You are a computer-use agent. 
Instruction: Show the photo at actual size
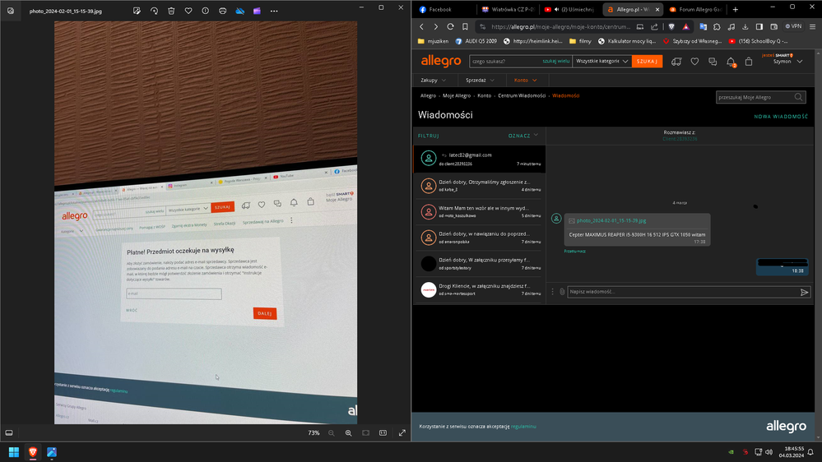pos(383,432)
